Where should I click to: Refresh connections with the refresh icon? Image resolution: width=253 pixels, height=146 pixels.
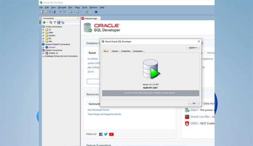pos(51,23)
